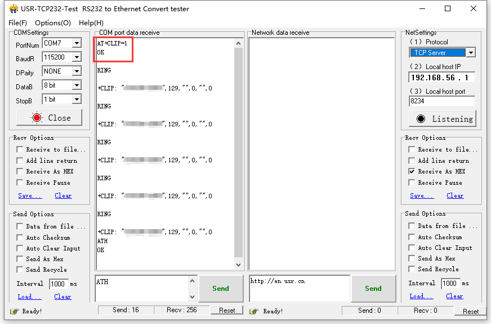This screenshot has width=491, height=324.
Task: Open the Options(O) menu
Action: coord(53,23)
